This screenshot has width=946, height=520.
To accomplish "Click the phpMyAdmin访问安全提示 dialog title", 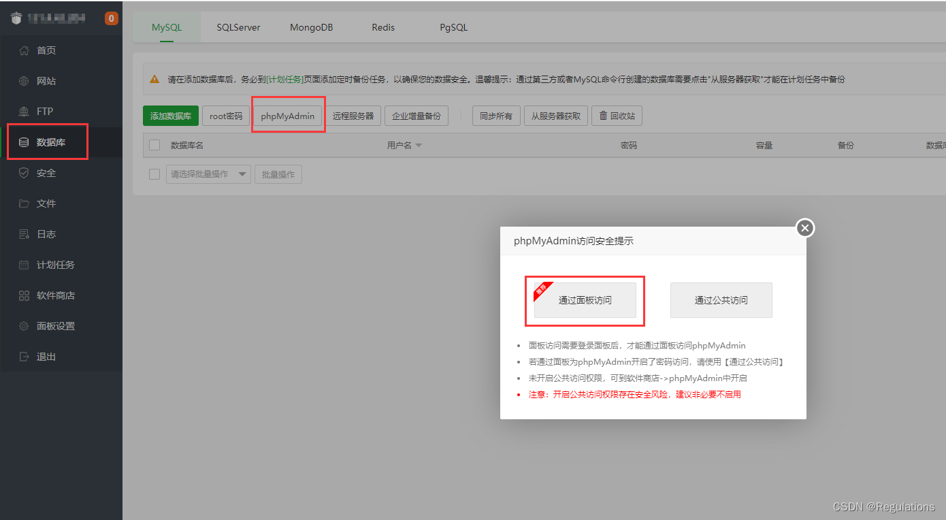I will tap(574, 241).
